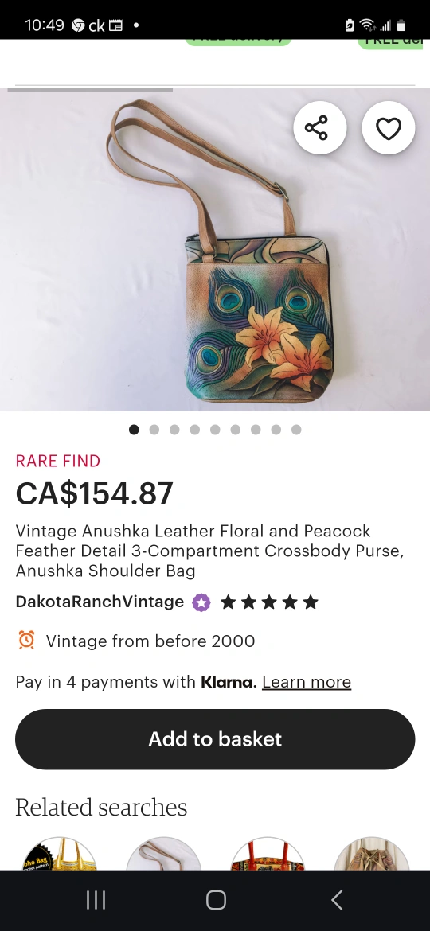Select the fifth image carousel dot
430x931 pixels.
point(215,429)
